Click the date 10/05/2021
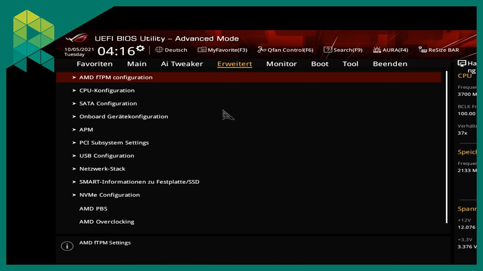This screenshot has width=483, height=271. pyautogui.click(x=79, y=49)
